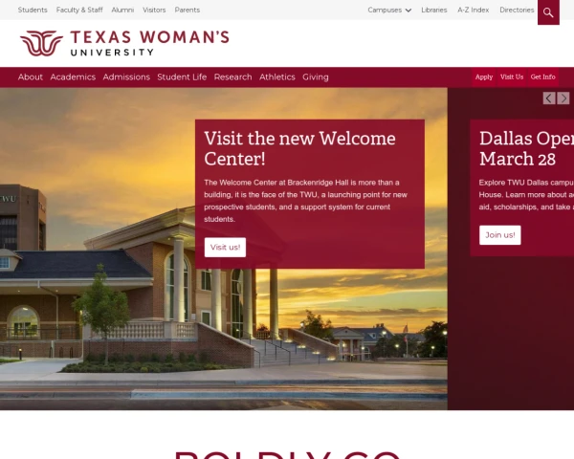
Task: Open the Directories link
Action: click(517, 10)
